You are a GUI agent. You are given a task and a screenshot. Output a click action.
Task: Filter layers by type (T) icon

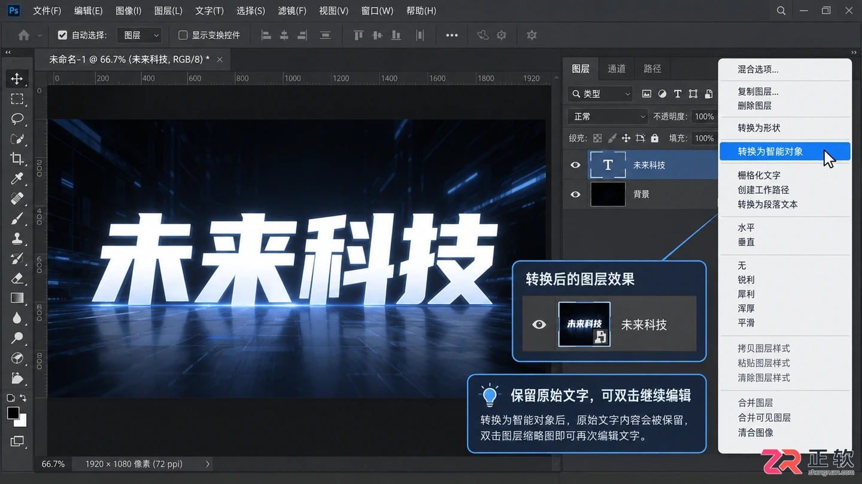[x=678, y=94]
